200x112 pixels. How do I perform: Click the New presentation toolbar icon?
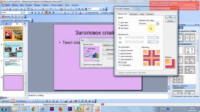coord(3,9)
